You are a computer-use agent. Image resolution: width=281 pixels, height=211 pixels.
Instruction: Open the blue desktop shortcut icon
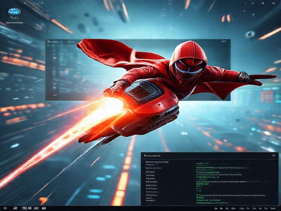point(14,12)
